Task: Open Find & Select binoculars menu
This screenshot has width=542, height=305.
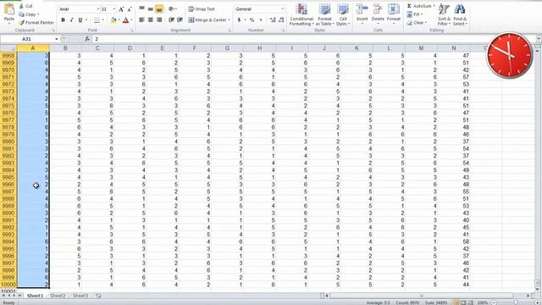Action: 460,15
